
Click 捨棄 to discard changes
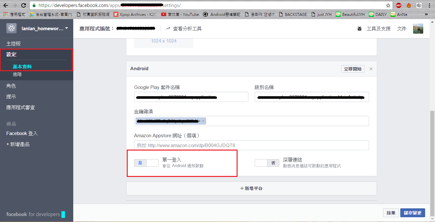tap(391, 213)
